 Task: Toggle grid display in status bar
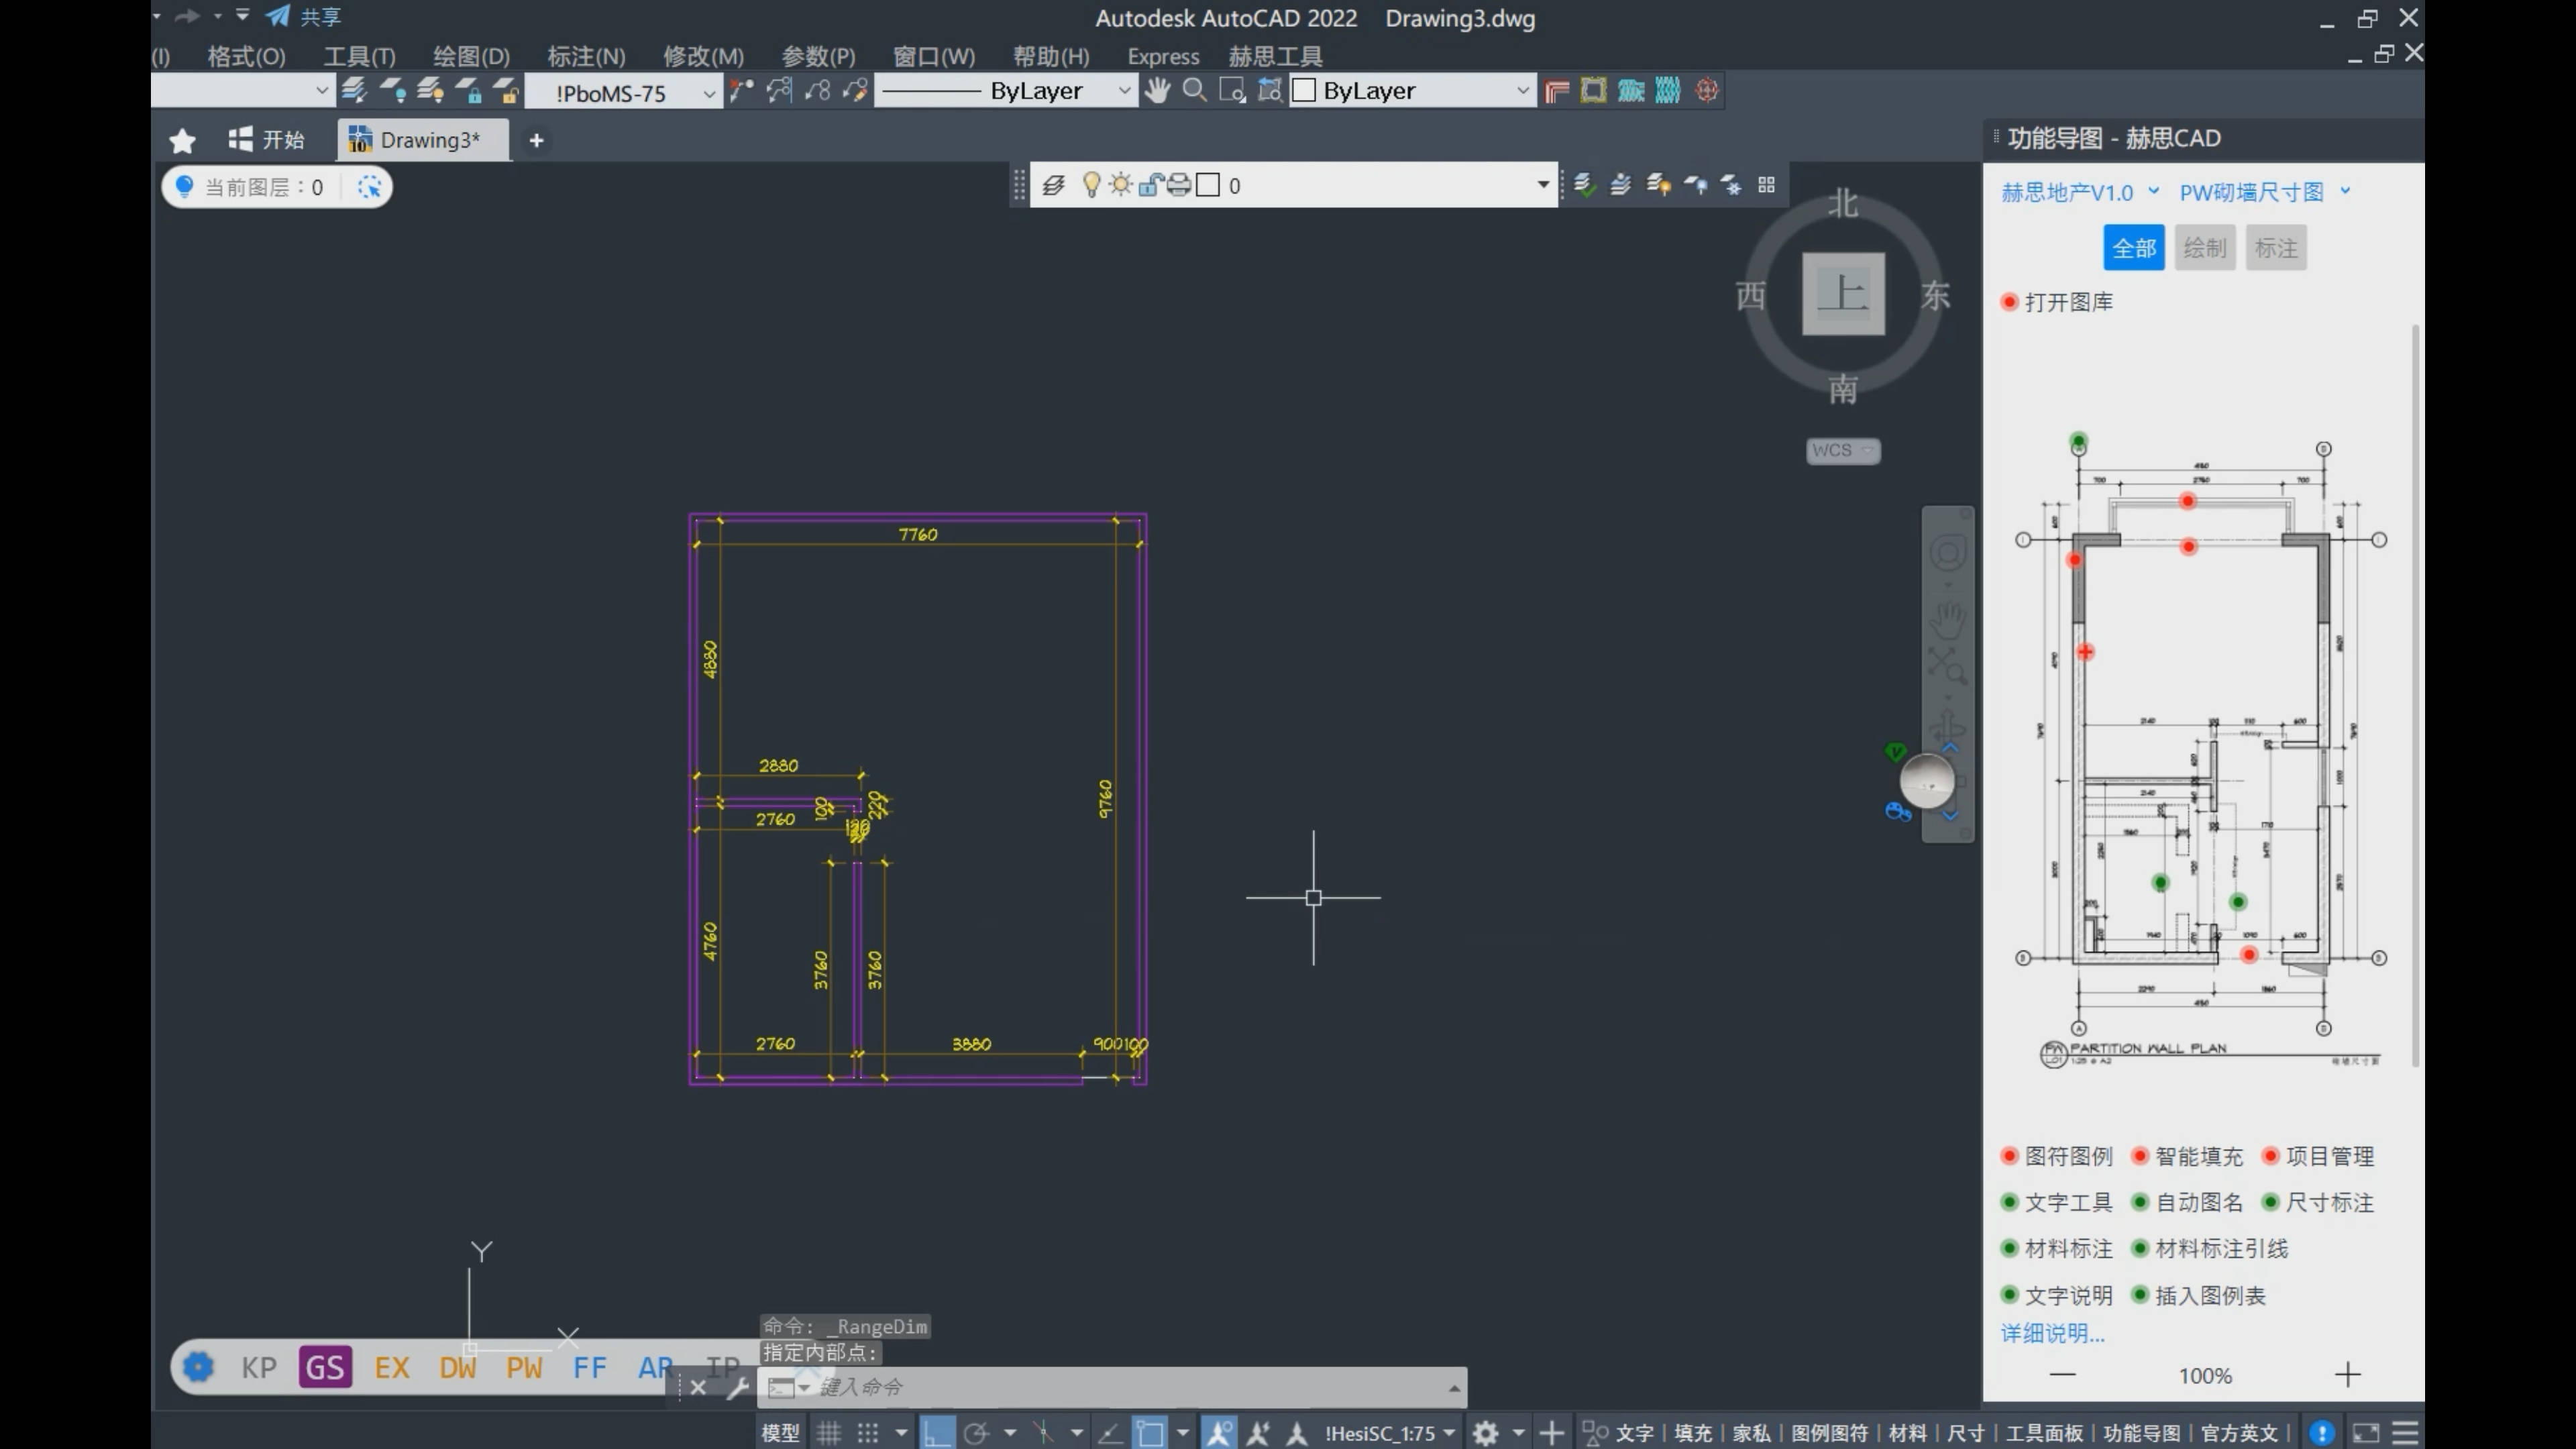pos(828,1433)
